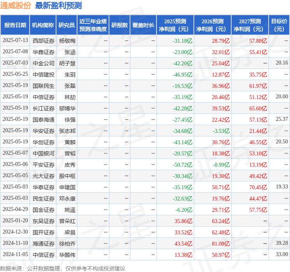Viewport: 290px width, 272px height.
Task: Select the 长江证券 cell
Action: point(44,108)
